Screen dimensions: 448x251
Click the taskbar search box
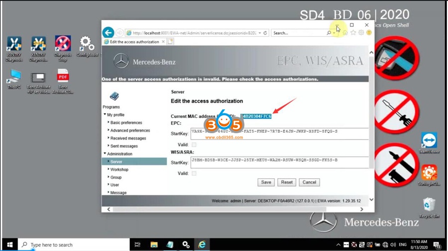tap(74, 245)
